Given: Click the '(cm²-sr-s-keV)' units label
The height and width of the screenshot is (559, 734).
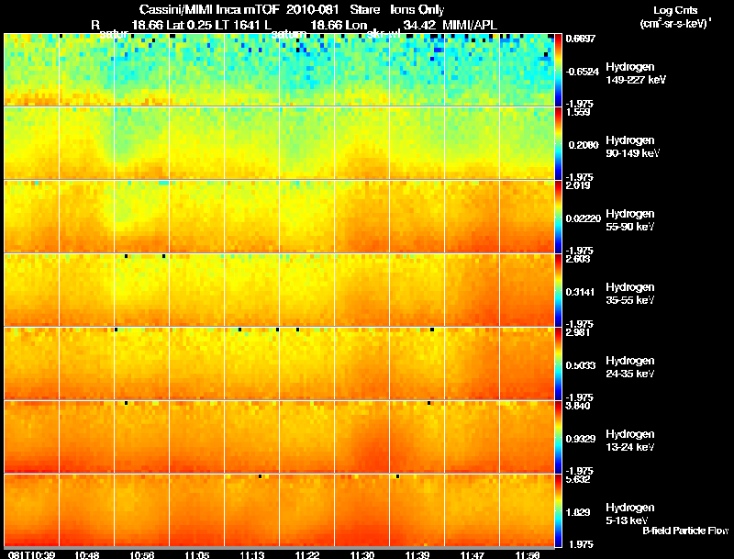Looking at the screenshot, I should (x=675, y=23).
